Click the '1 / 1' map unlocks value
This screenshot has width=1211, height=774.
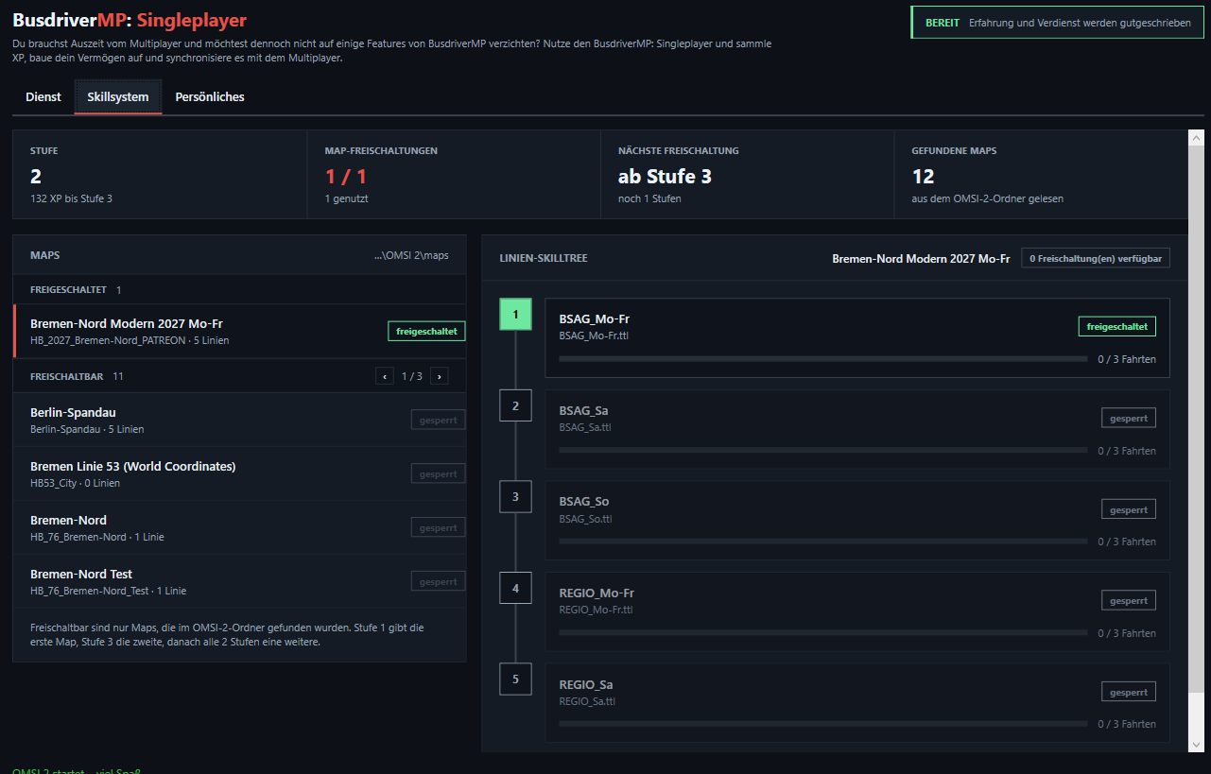point(346,176)
